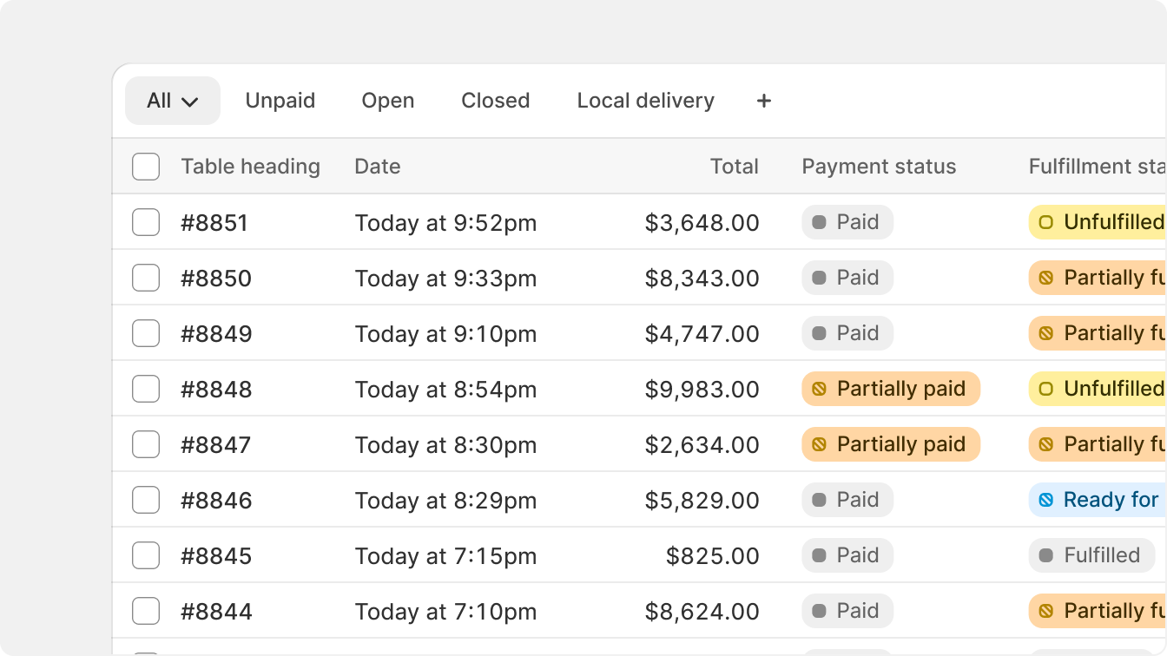This screenshot has height=656, width=1167.
Task: Click the plus icon to add view
Action: 764,101
